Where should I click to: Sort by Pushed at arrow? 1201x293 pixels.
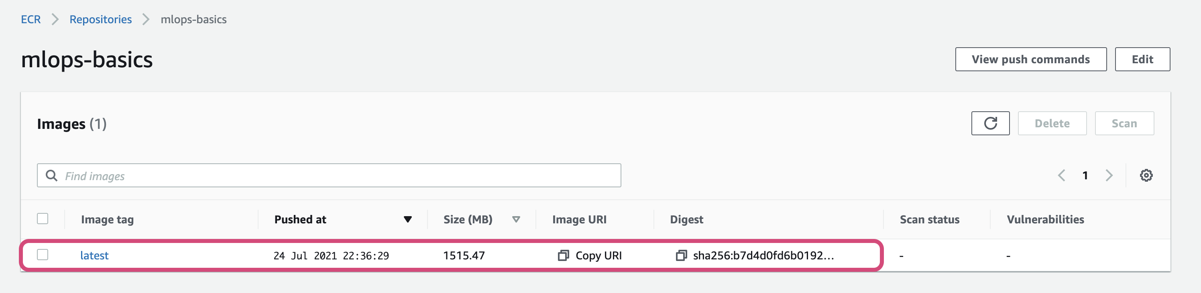pyautogui.click(x=407, y=219)
